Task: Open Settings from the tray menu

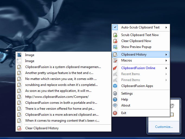Action: click(127, 93)
